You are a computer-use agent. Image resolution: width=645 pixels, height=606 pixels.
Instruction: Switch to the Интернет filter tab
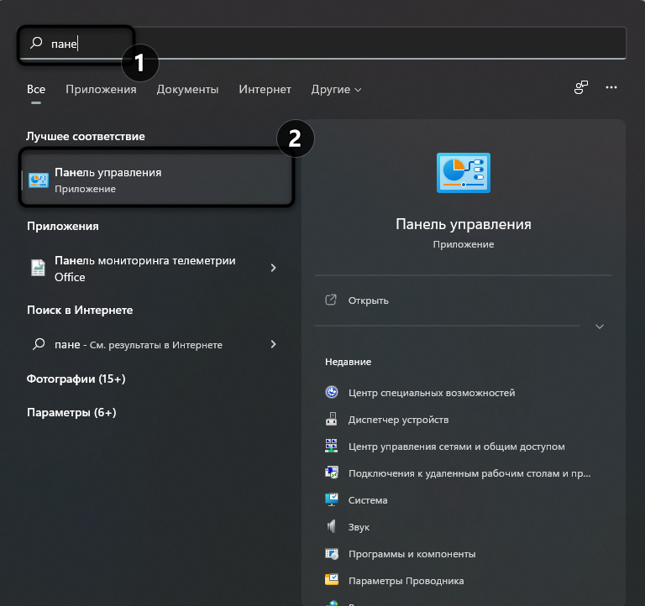[265, 90]
